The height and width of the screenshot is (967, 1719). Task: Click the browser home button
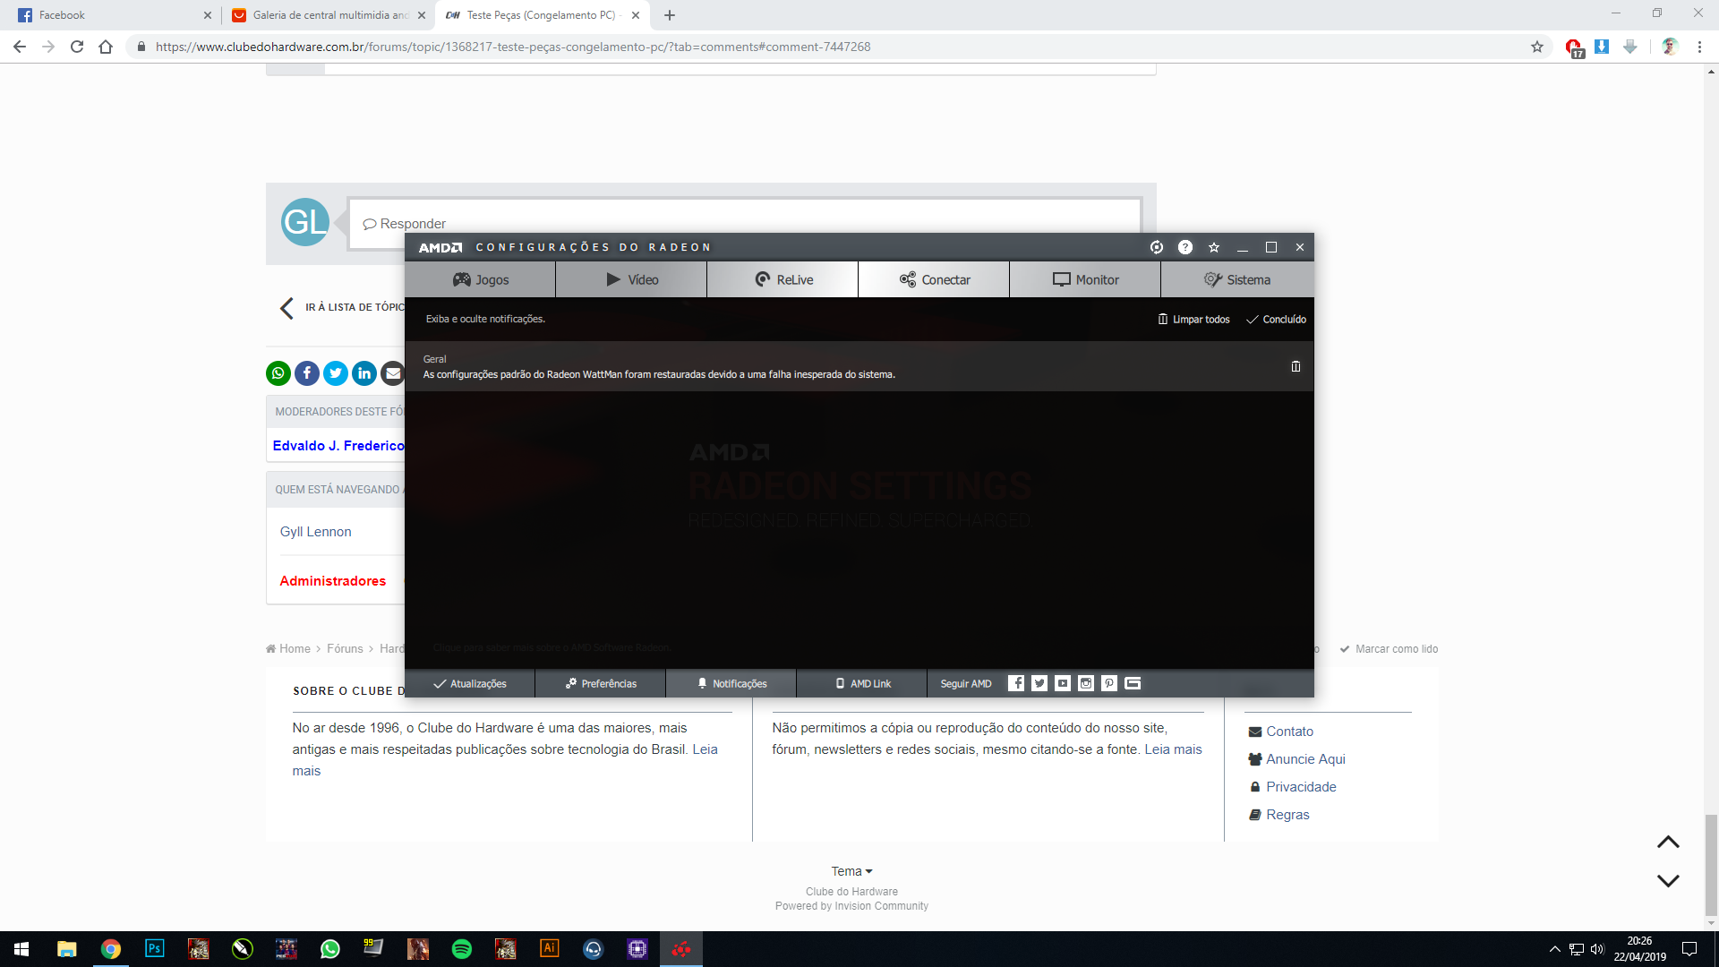tap(106, 47)
